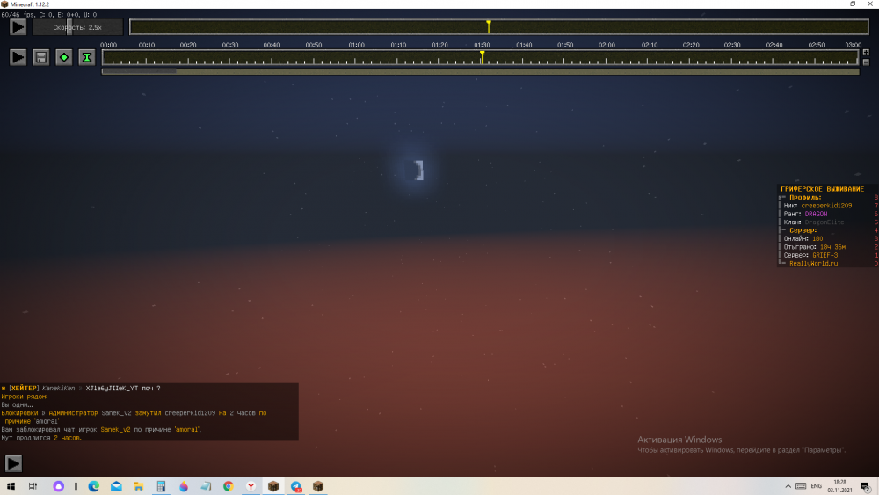Click the Ник: creeperkid1209 scoreboard line

click(x=817, y=206)
